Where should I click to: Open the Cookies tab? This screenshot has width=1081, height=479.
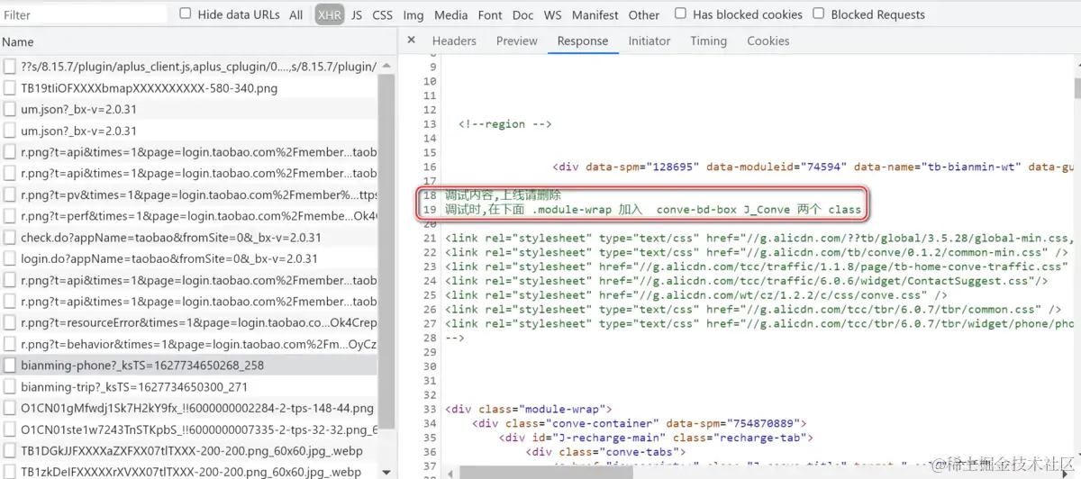(x=768, y=41)
